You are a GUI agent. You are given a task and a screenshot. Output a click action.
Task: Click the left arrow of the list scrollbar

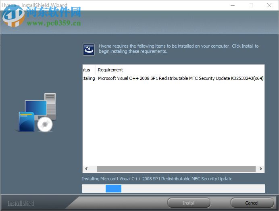coord(86,169)
